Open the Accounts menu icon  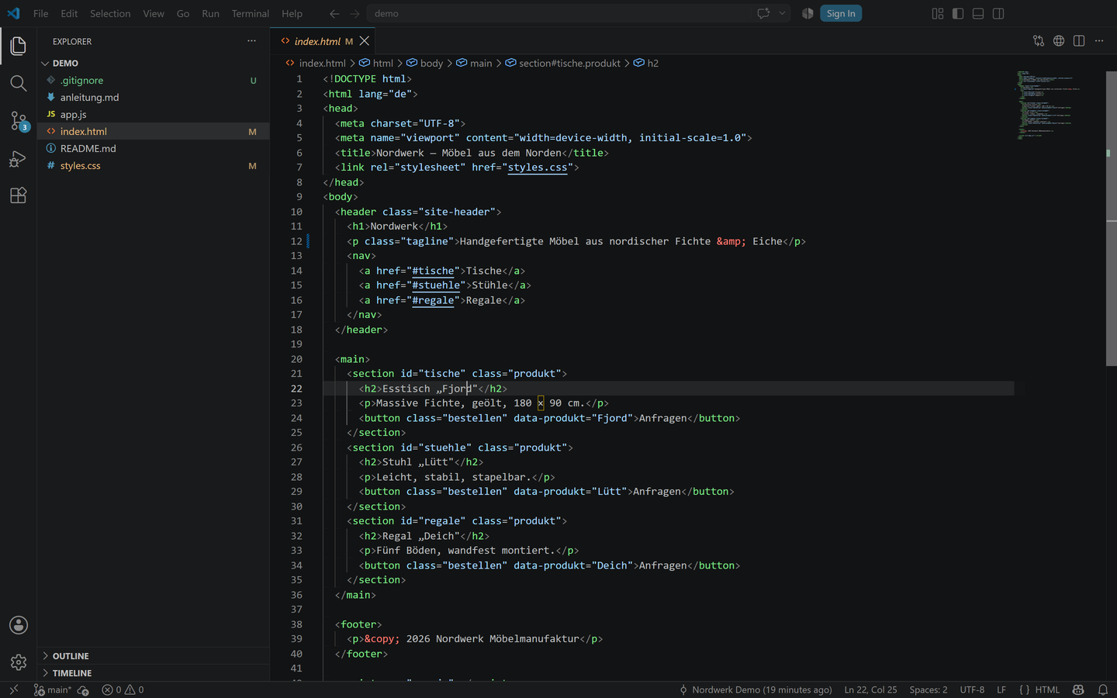[x=19, y=625]
